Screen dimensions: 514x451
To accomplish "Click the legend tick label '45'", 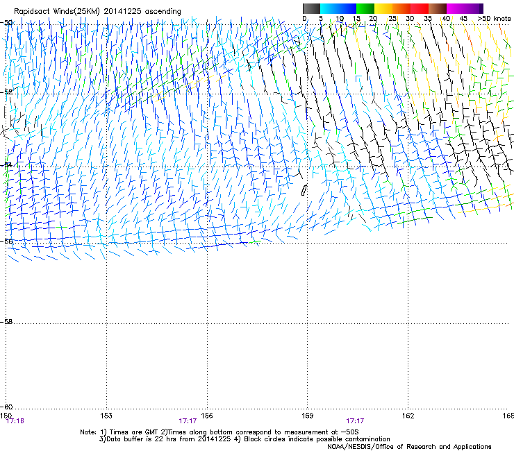I will 463,19.
